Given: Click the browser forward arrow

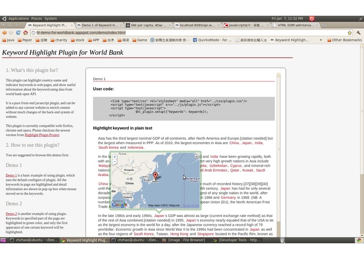Looking at the screenshot, I should [x=11, y=33].
